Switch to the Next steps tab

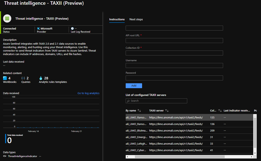tap(136, 20)
